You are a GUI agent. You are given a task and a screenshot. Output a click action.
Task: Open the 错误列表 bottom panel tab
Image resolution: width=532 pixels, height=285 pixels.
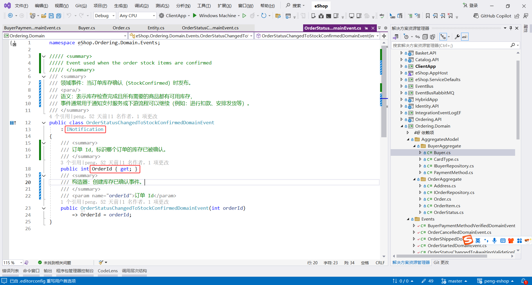point(11,271)
